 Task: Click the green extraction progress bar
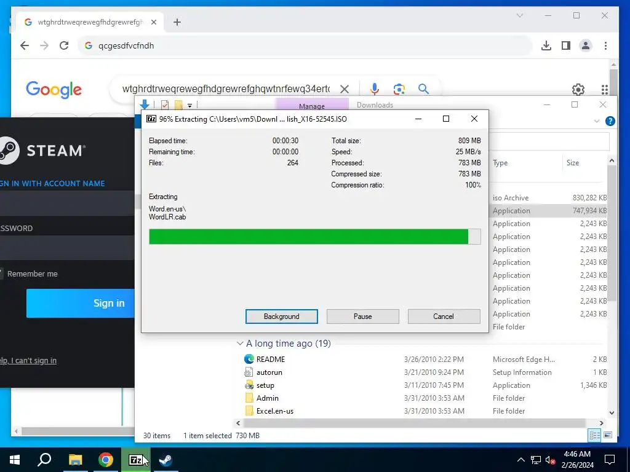tap(314, 237)
